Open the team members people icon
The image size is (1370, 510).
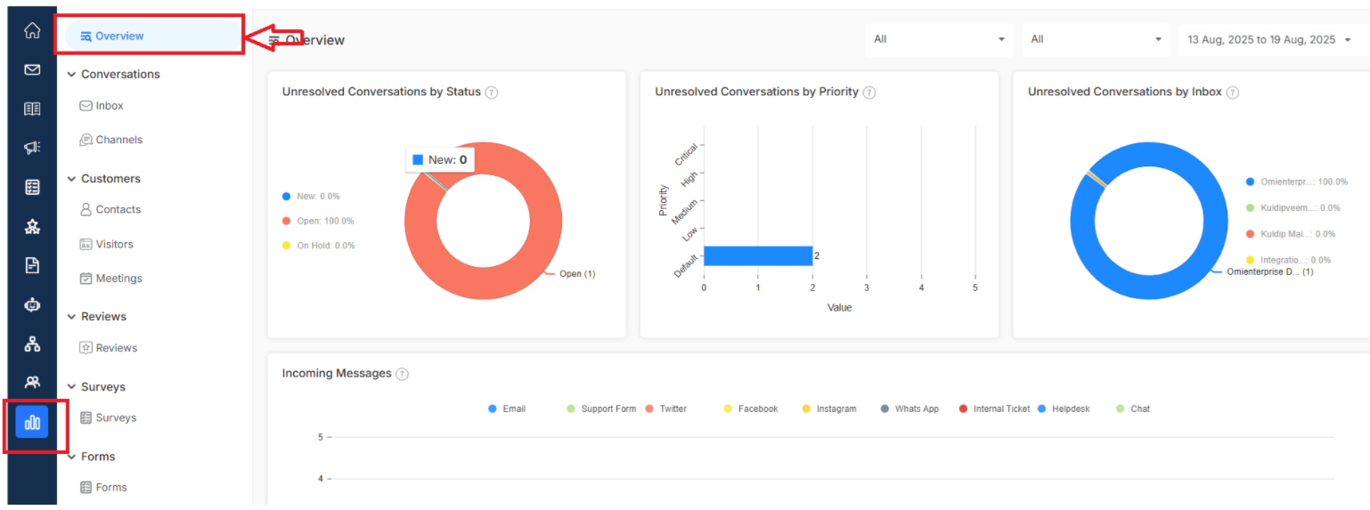coord(32,383)
